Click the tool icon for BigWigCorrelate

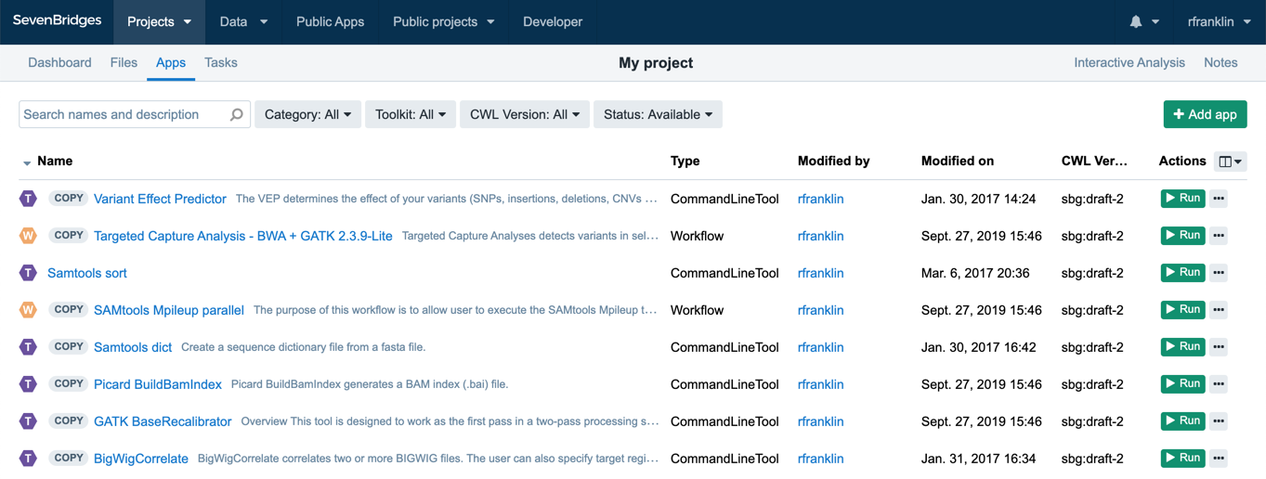point(29,459)
